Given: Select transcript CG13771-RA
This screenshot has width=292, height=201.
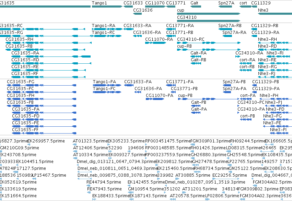Looking at the screenshot, I should coord(180,26).
